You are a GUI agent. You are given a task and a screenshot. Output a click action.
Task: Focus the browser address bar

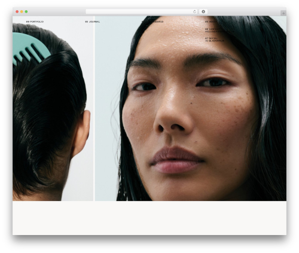pyautogui.click(x=142, y=11)
